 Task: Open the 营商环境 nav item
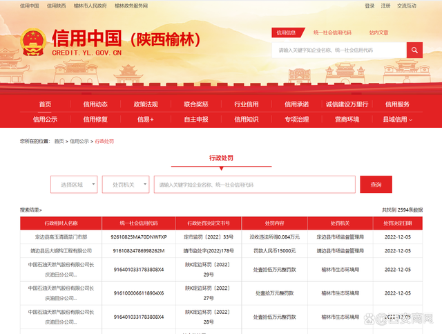point(347,120)
